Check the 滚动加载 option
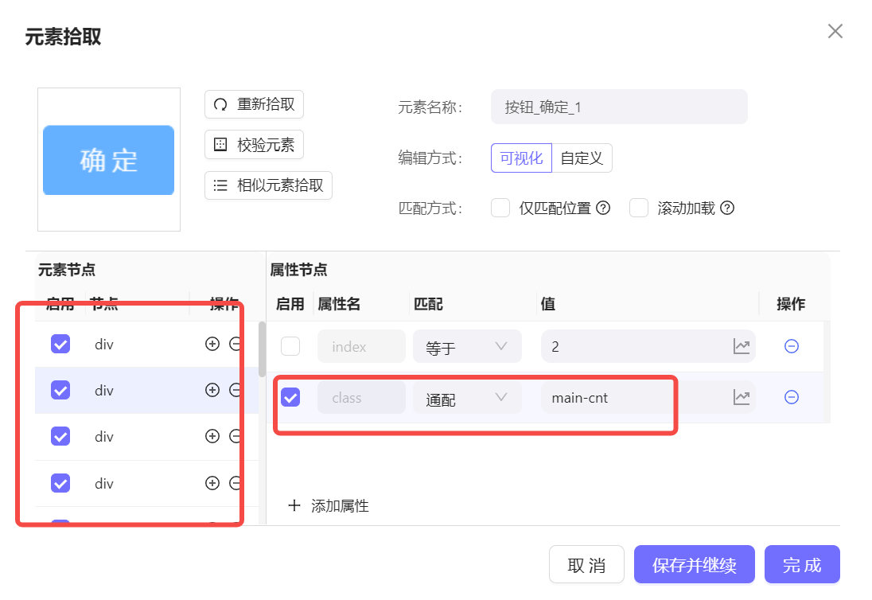Screen dimensions: 872x600 pyautogui.click(x=639, y=208)
